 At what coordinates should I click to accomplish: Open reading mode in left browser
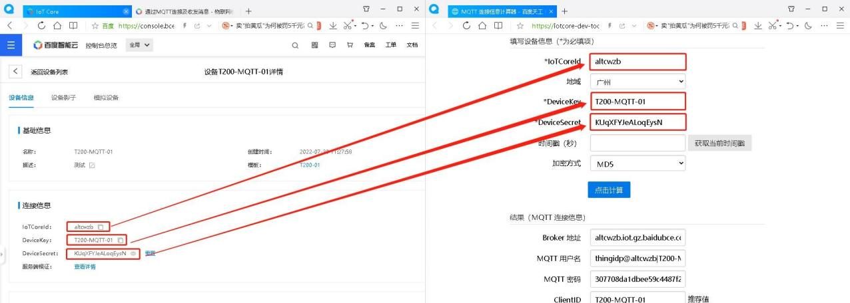(x=73, y=25)
